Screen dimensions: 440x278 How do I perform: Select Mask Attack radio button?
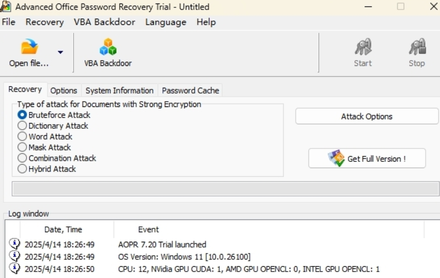pos(22,147)
